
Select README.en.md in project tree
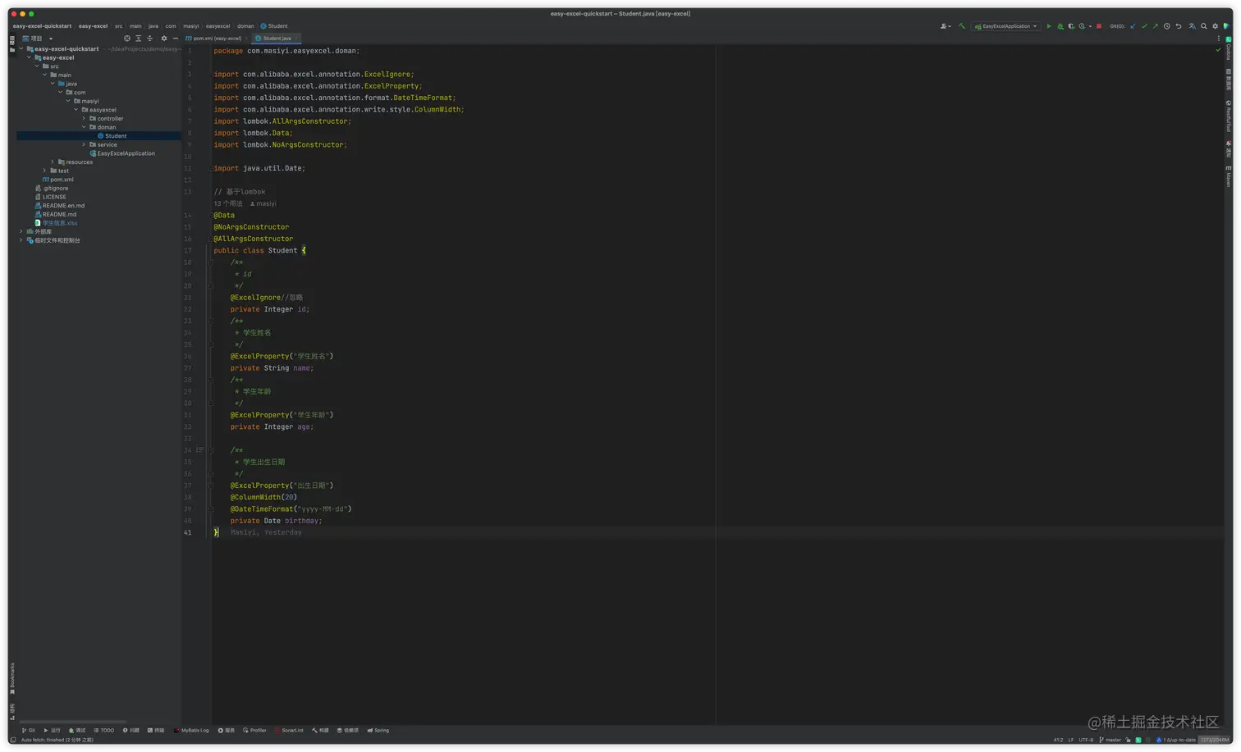pyautogui.click(x=59, y=206)
